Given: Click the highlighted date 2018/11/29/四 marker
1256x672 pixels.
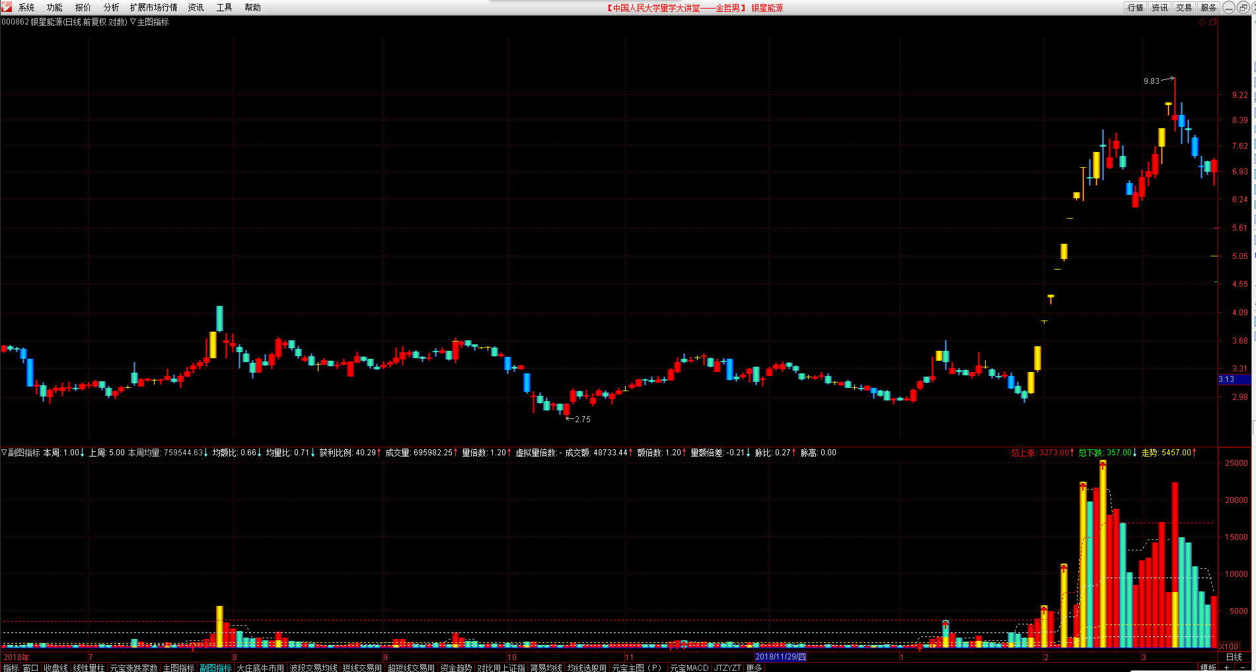Looking at the screenshot, I should 781,657.
